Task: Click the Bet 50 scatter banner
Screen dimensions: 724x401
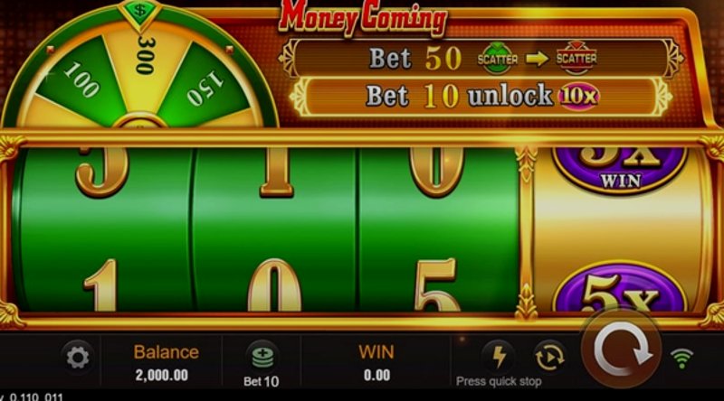Action: pos(481,58)
